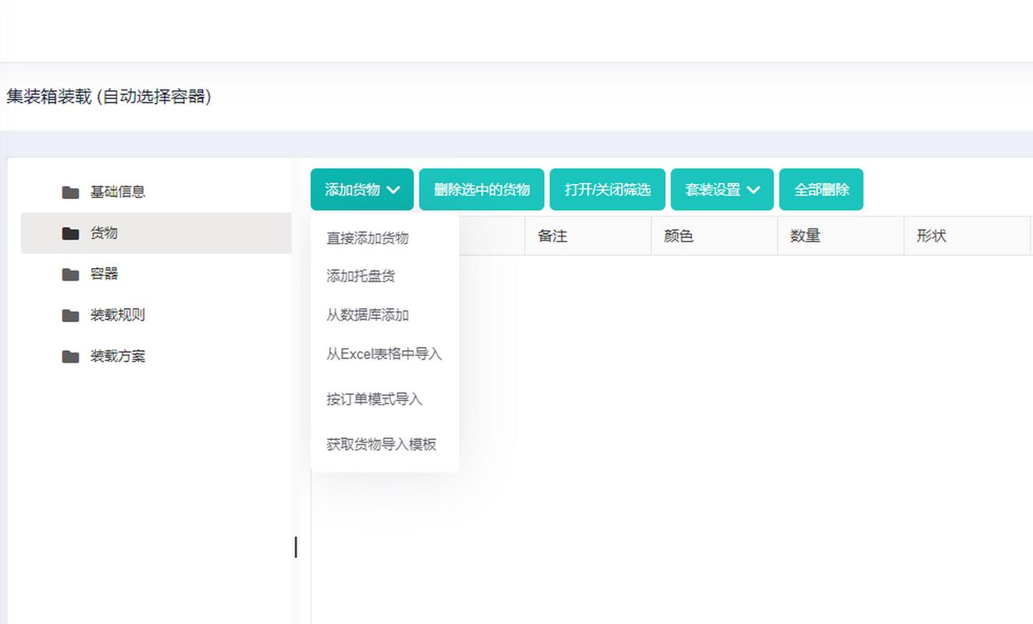Image resolution: width=1033 pixels, height=624 pixels.
Task: Click the folder icon beside 装载规则
Action: (70, 315)
